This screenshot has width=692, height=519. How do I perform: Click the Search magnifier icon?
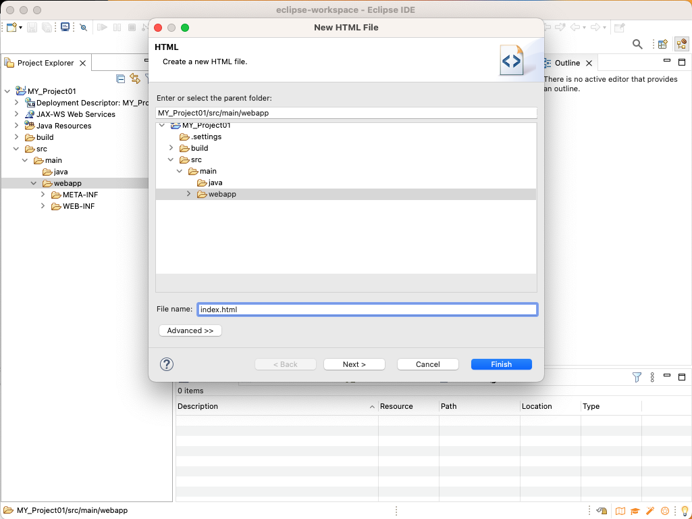coord(637,44)
